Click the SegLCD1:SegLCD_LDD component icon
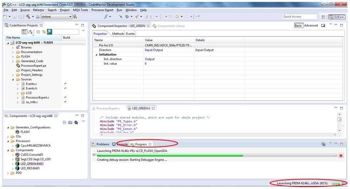 pyautogui.click(x=18, y=159)
